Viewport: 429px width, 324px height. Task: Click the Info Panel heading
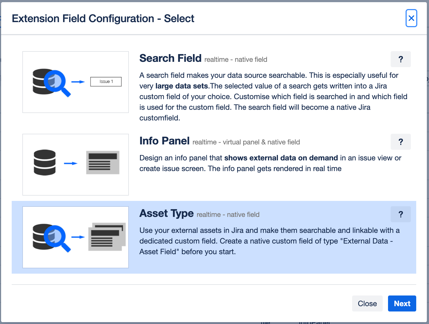(164, 141)
